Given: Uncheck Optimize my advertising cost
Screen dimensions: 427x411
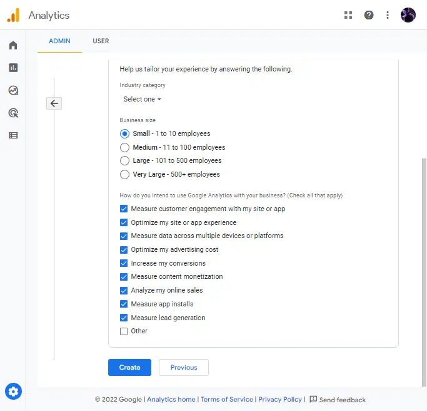Looking at the screenshot, I should (124, 250).
